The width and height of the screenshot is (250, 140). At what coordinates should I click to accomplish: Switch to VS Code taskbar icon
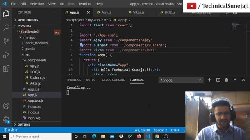pyautogui.click(x=148, y=136)
